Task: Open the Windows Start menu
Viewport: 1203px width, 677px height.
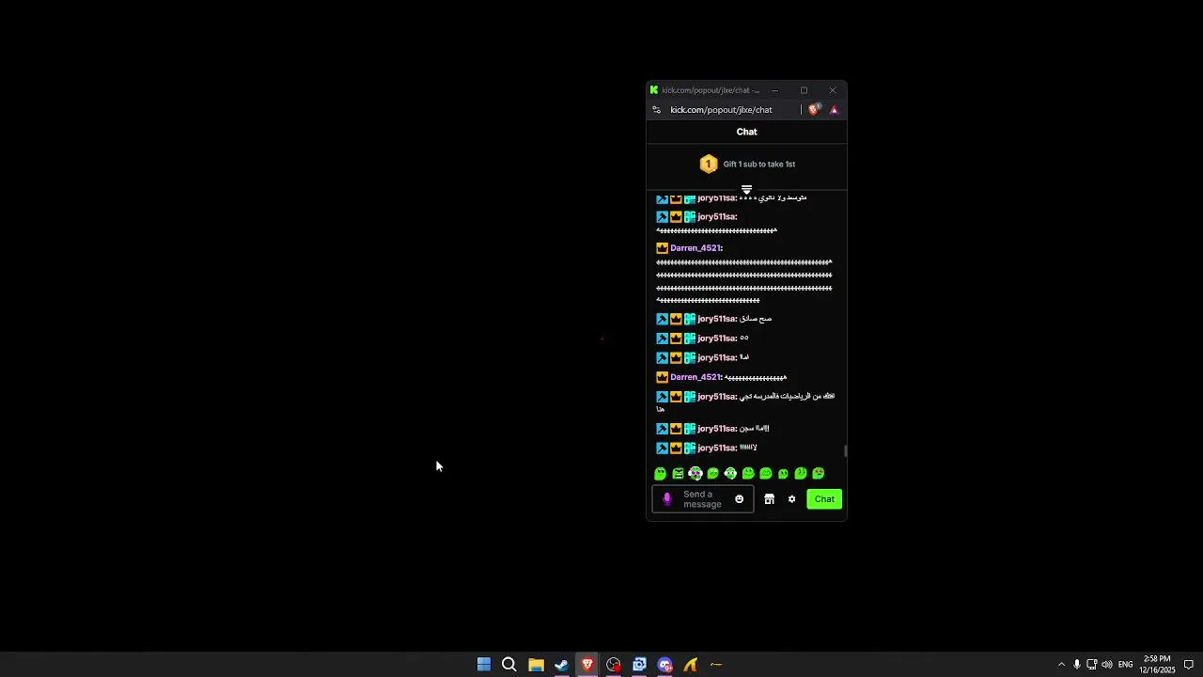Action: pos(484,665)
